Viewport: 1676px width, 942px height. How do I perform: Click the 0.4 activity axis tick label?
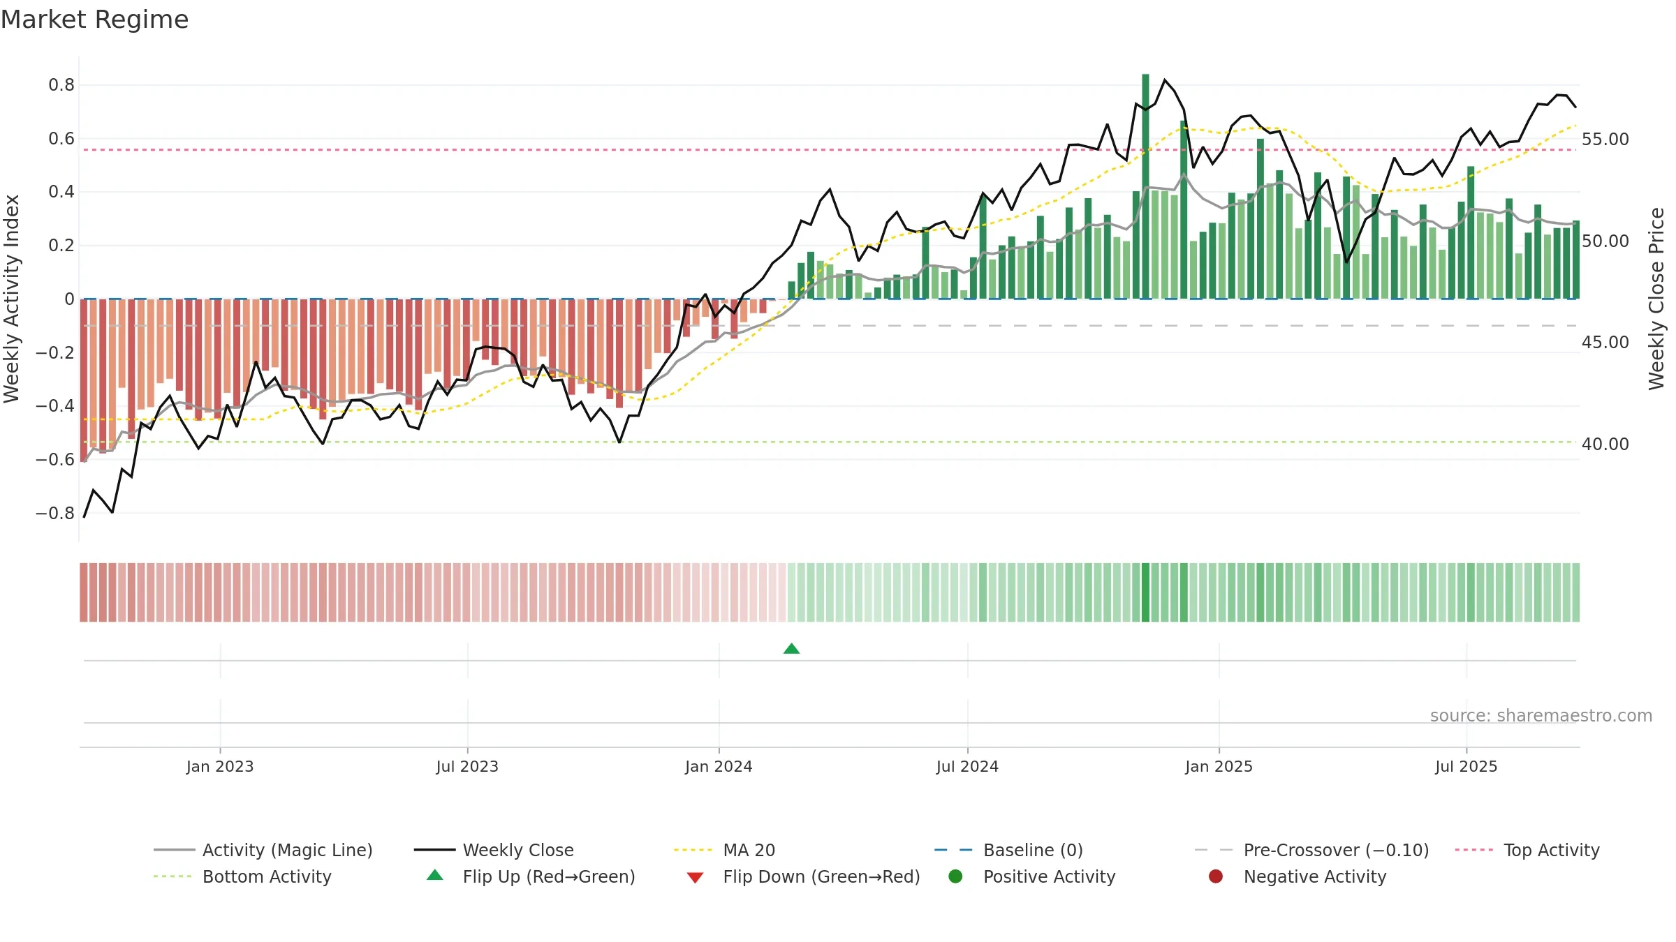click(61, 192)
